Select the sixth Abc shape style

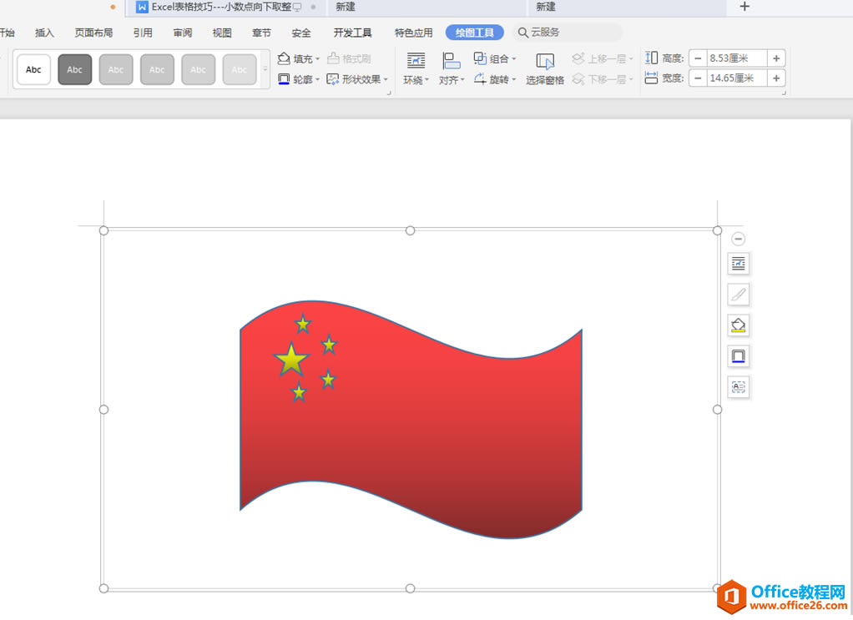(240, 69)
